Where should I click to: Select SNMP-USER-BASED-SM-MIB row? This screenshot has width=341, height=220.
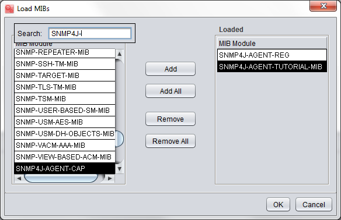tap(65, 111)
